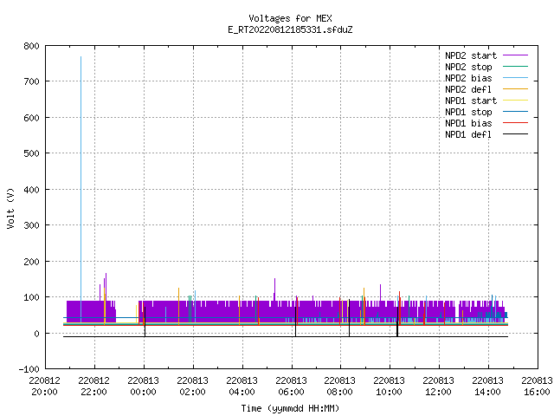Click the '220813 08:00' x-axis tick label
This screenshot has width=554, height=416.
coord(340,387)
